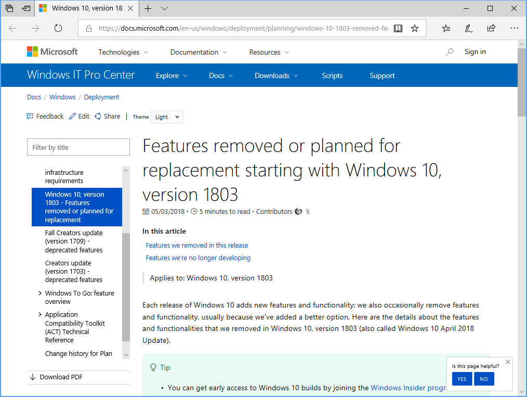Open the Theme dropdown set to Light
This screenshot has height=397, width=527.
(x=166, y=117)
